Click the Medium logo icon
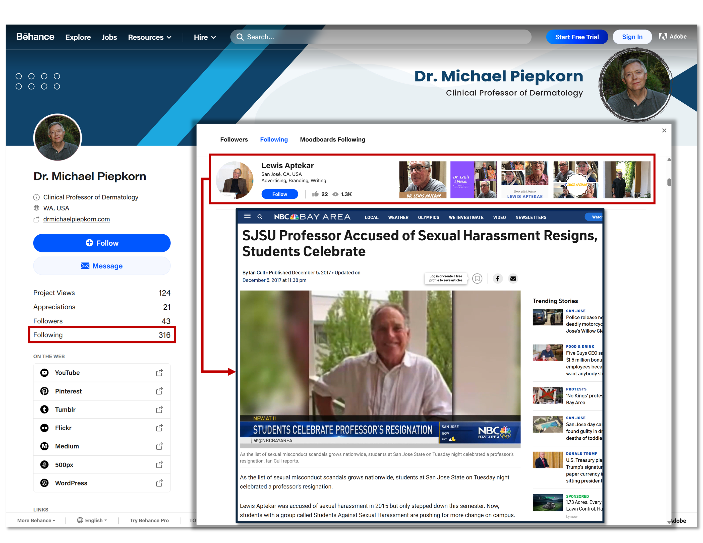Screen dimensions: 703x543 click(44, 446)
